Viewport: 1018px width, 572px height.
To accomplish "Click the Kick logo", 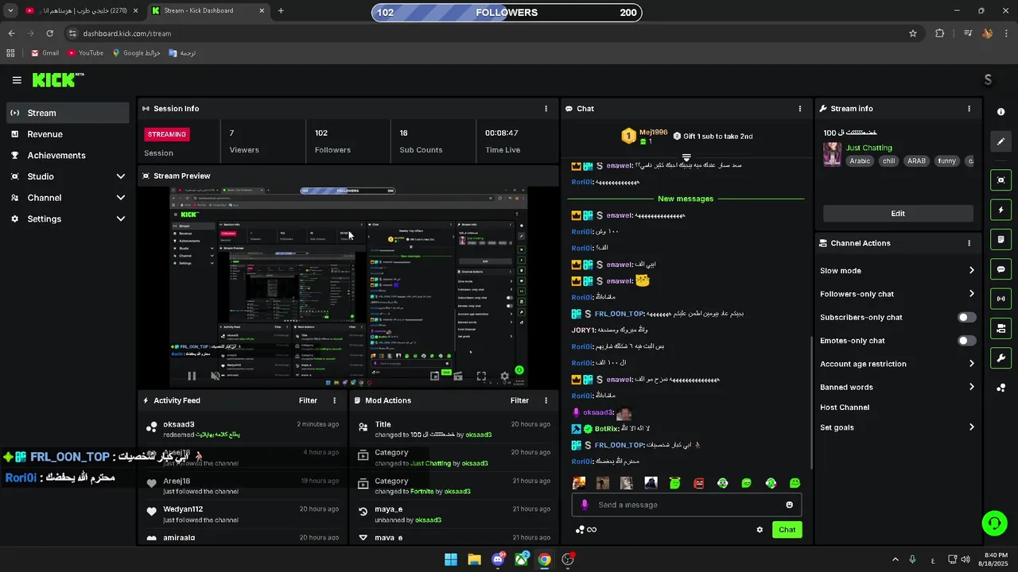I will click(x=58, y=79).
